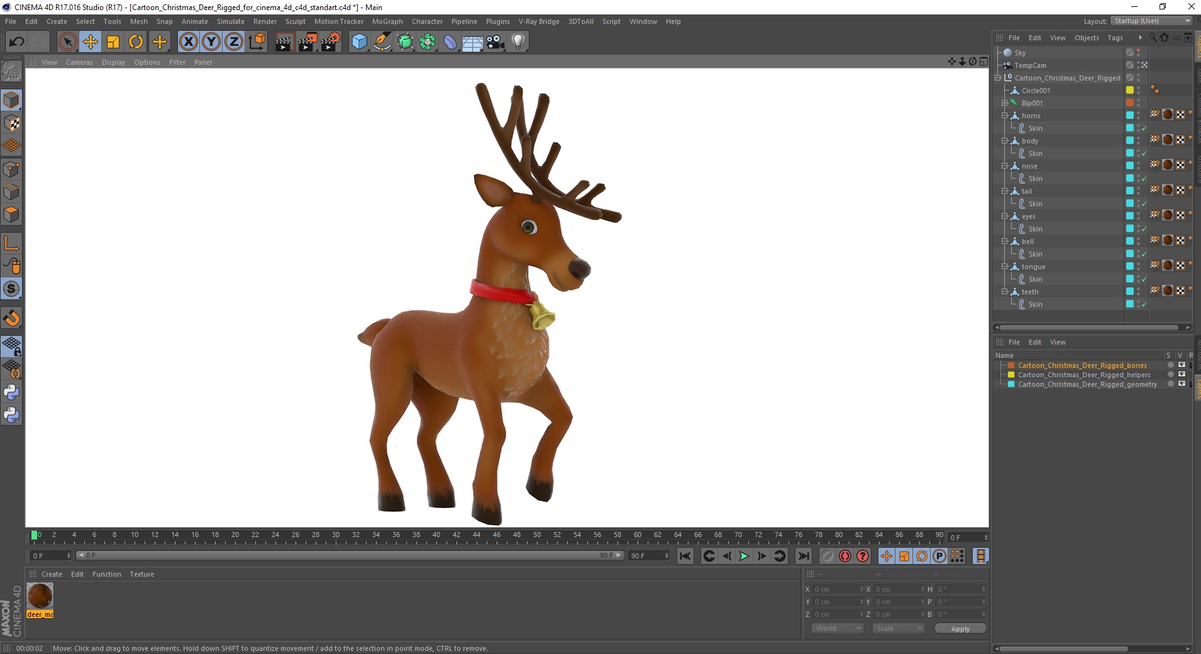Select the deer_mat material thumbnail
The image size is (1201, 654).
click(40, 596)
